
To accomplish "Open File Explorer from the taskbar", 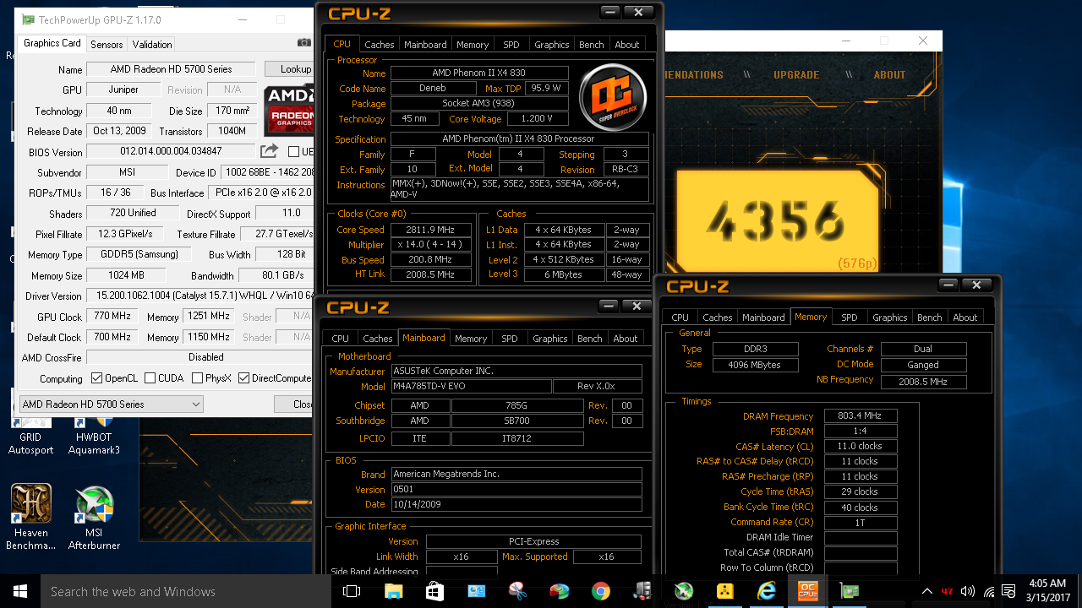I will (x=393, y=591).
